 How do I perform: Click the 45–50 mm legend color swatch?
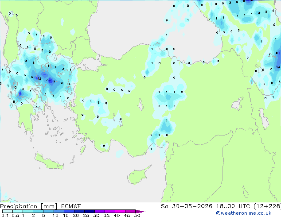click(130, 211)
